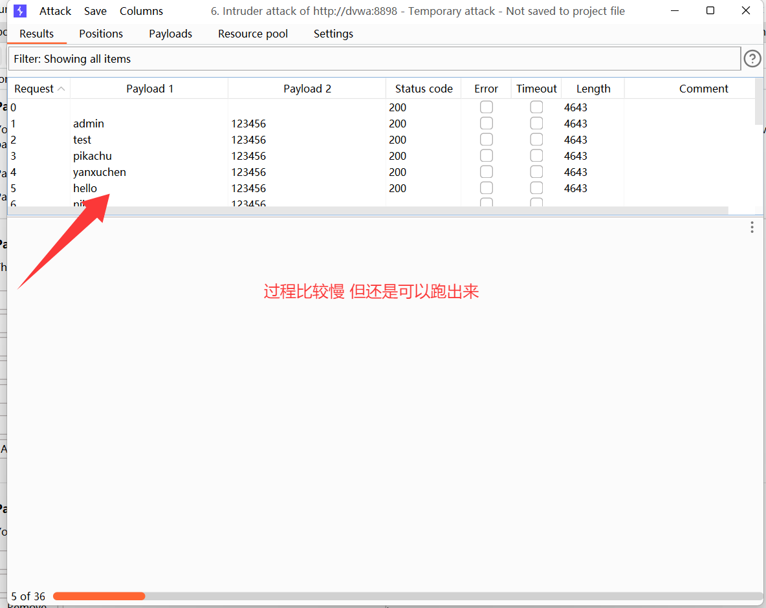Click status code 200 in test row
Image resolution: width=766 pixels, height=608 pixels.
(x=398, y=140)
